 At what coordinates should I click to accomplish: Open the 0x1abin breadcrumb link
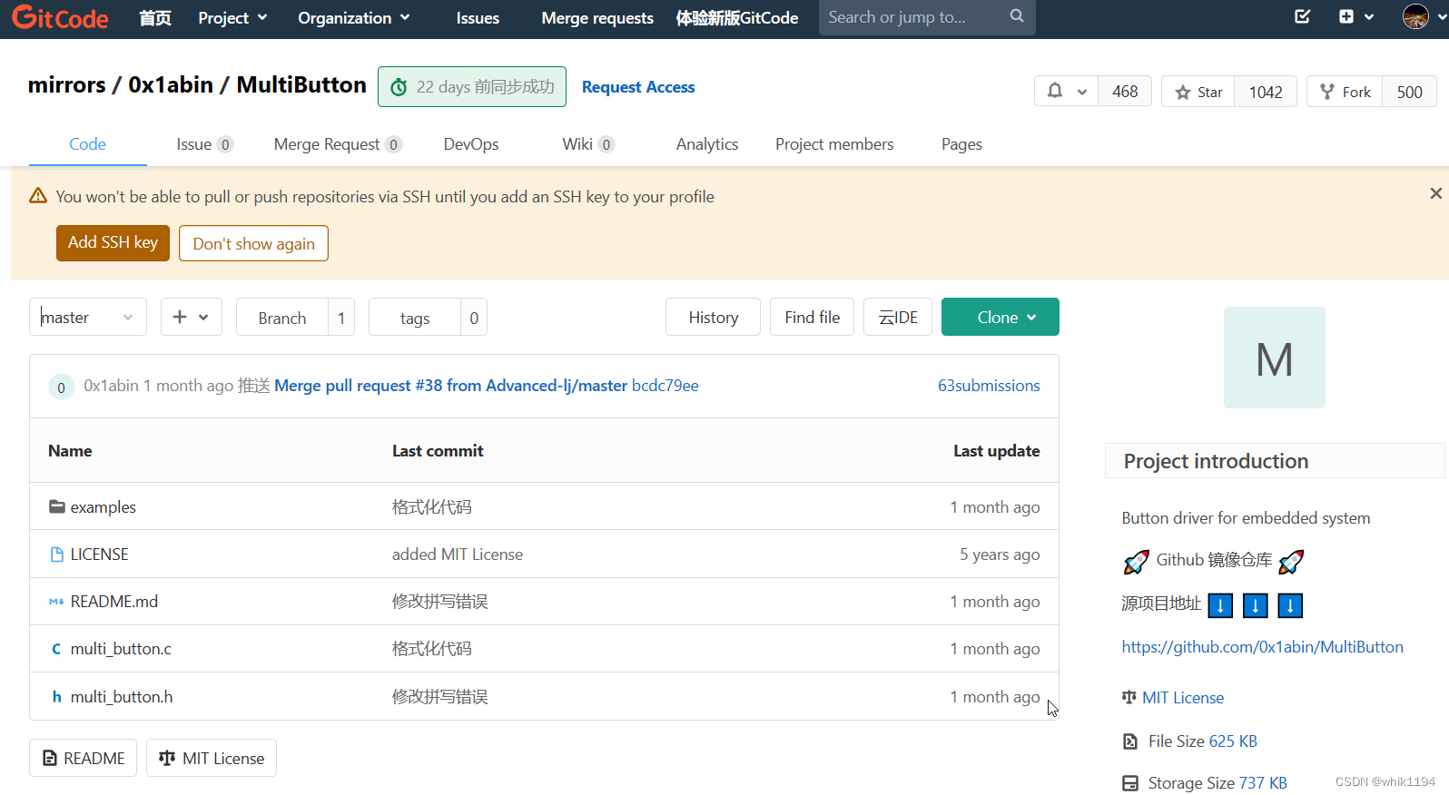(171, 85)
